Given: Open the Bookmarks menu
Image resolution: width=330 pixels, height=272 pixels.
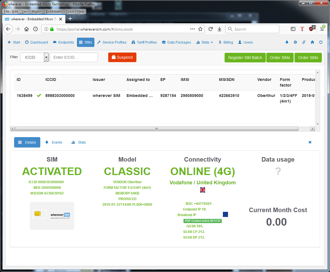Looking at the screenshot, I should click(54, 12).
